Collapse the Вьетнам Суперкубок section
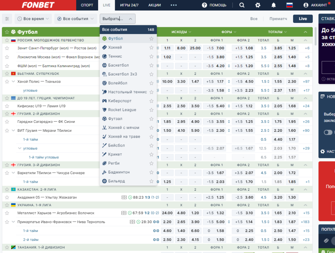Image resolution: width=335 pixels, height=253 pixels. pos(305,74)
